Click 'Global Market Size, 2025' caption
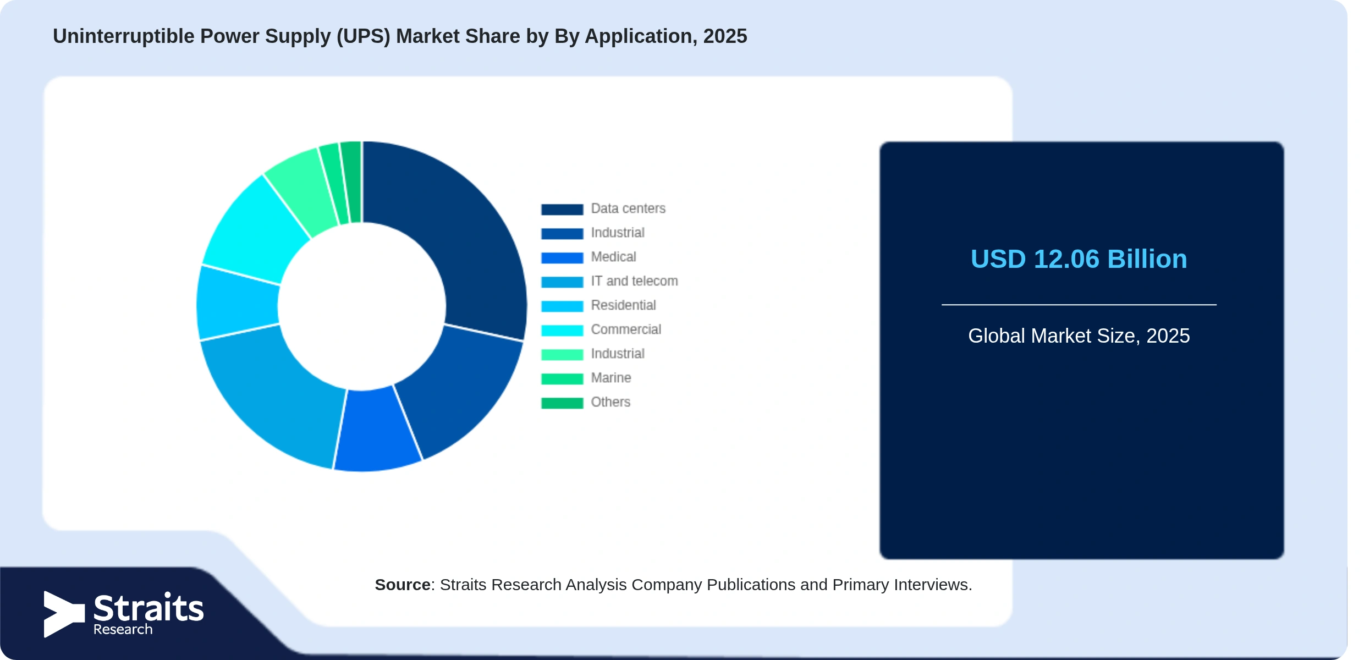Viewport: 1364px width, 660px height. click(1079, 336)
